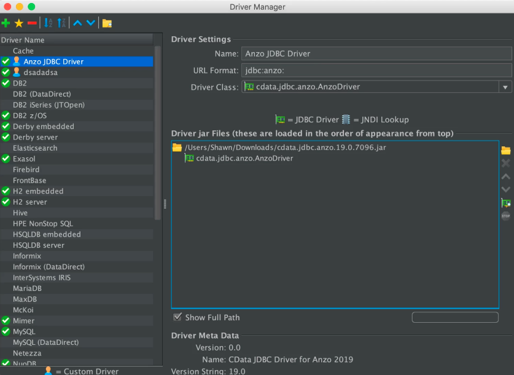Toggle the green checkmark beside MySQL driver

(4, 331)
